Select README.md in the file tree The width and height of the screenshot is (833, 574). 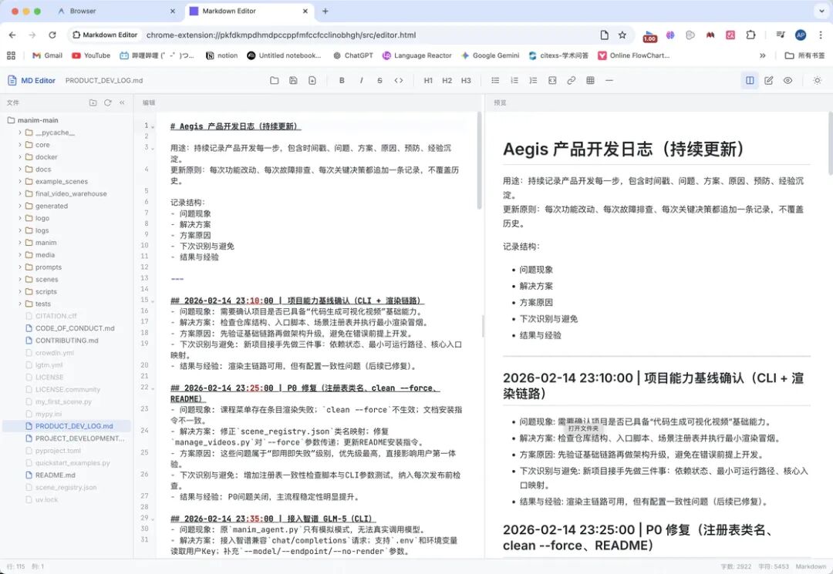[x=56, y=475]
